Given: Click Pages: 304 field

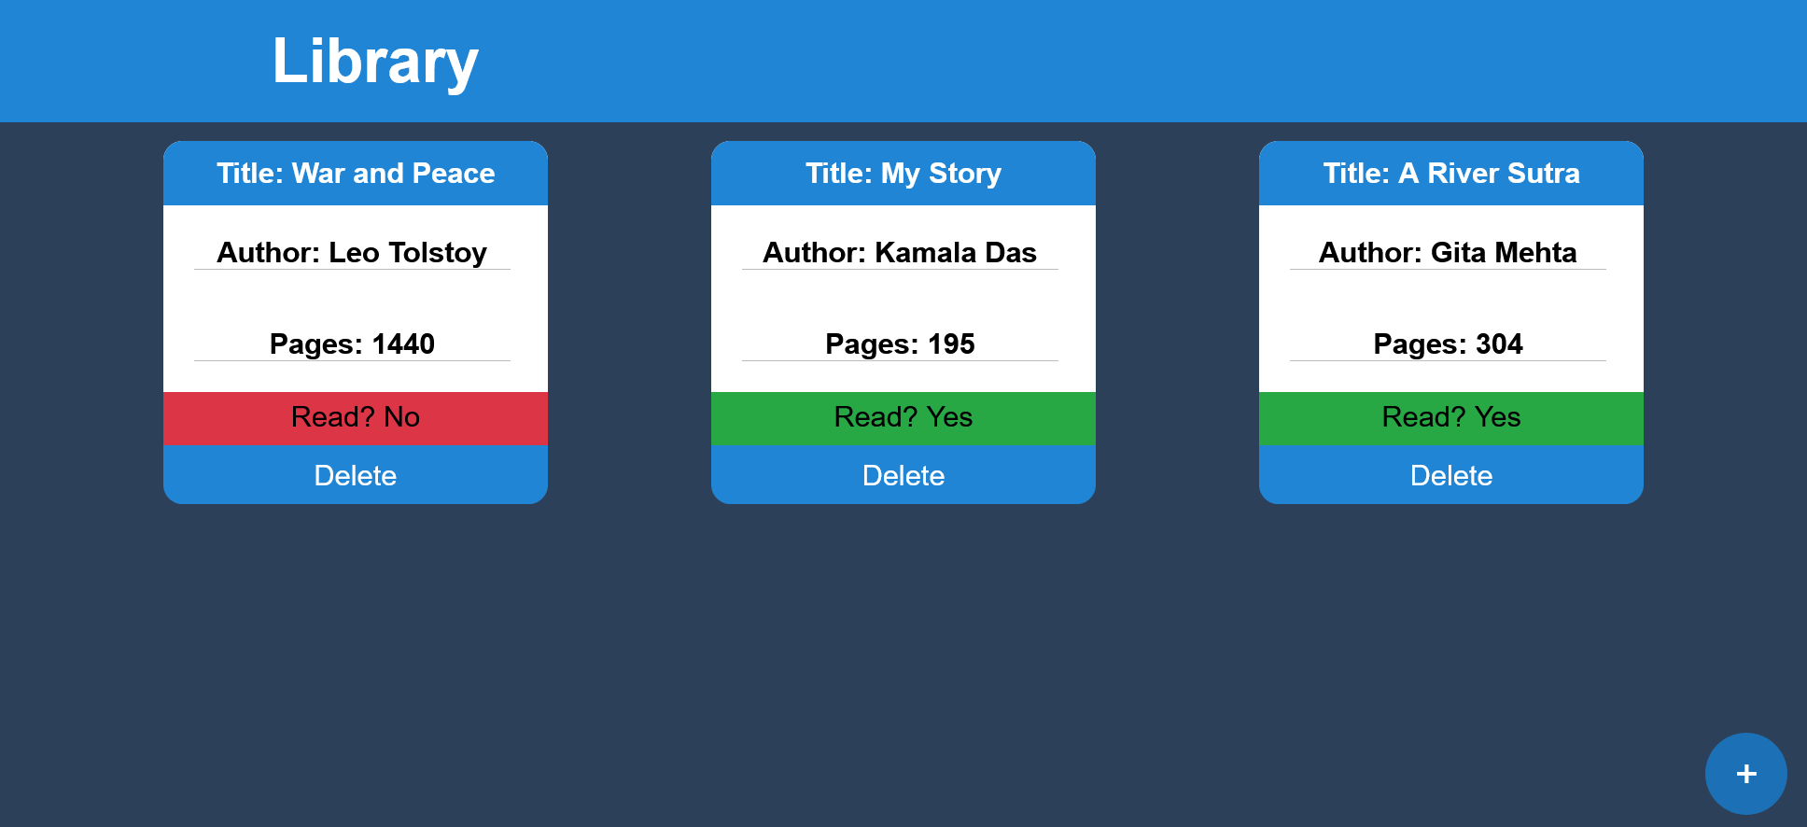Looking at the screenshot, I should tap(1448, 344).
